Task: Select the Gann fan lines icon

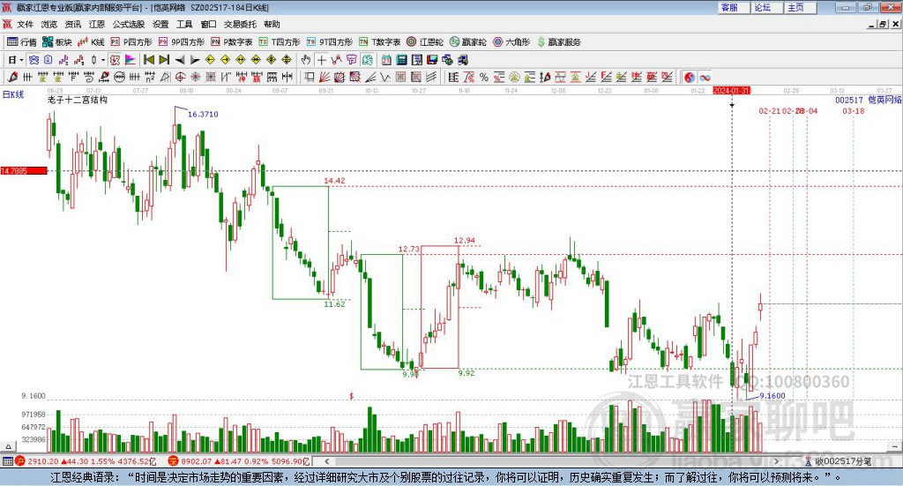Action: point(325,77)
